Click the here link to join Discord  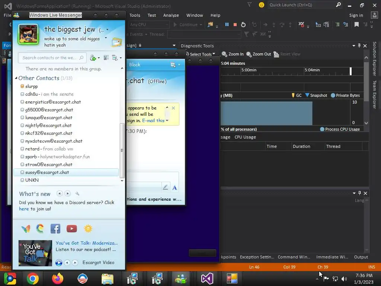[24, 209]
